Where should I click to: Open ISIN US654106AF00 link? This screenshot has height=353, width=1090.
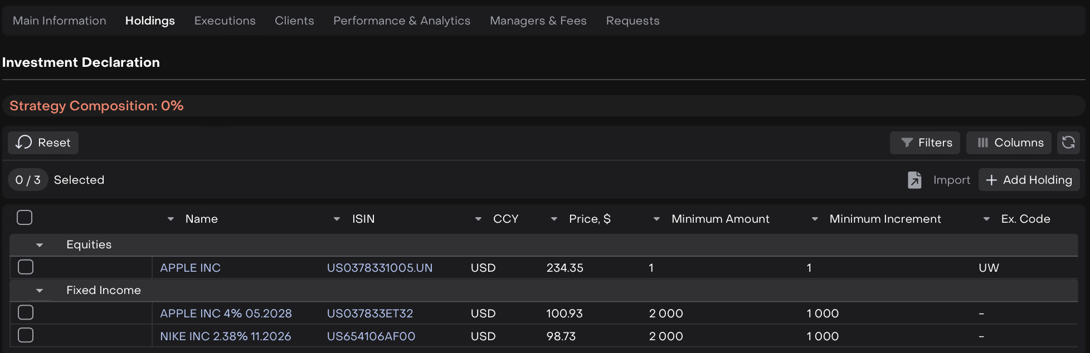[x=371, y=336]
